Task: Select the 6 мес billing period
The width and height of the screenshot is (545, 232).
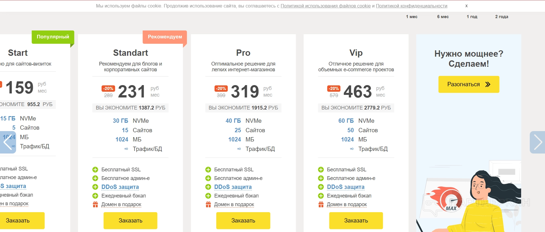Action: (443, 17)
